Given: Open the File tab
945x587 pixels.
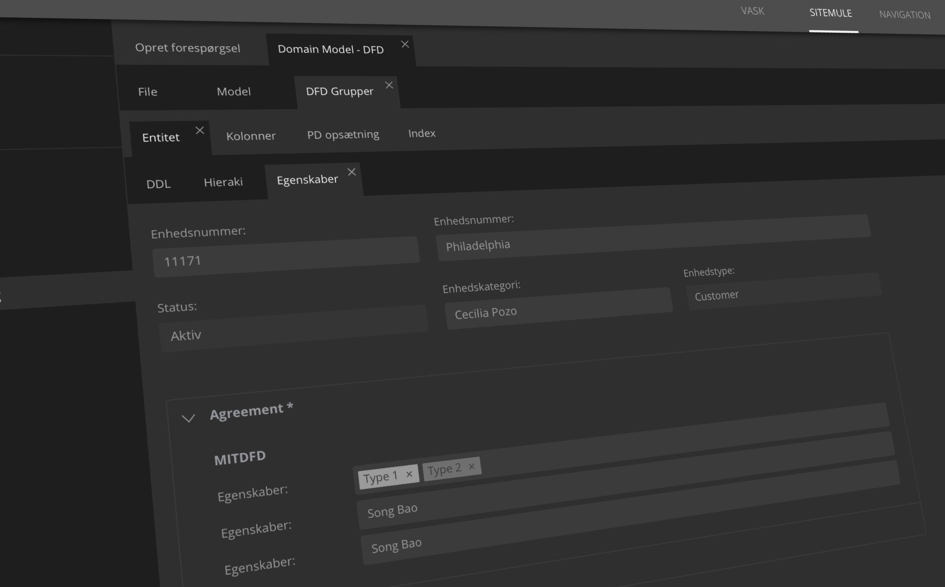Looking at the screenshot, I should [x=148, y=92].
